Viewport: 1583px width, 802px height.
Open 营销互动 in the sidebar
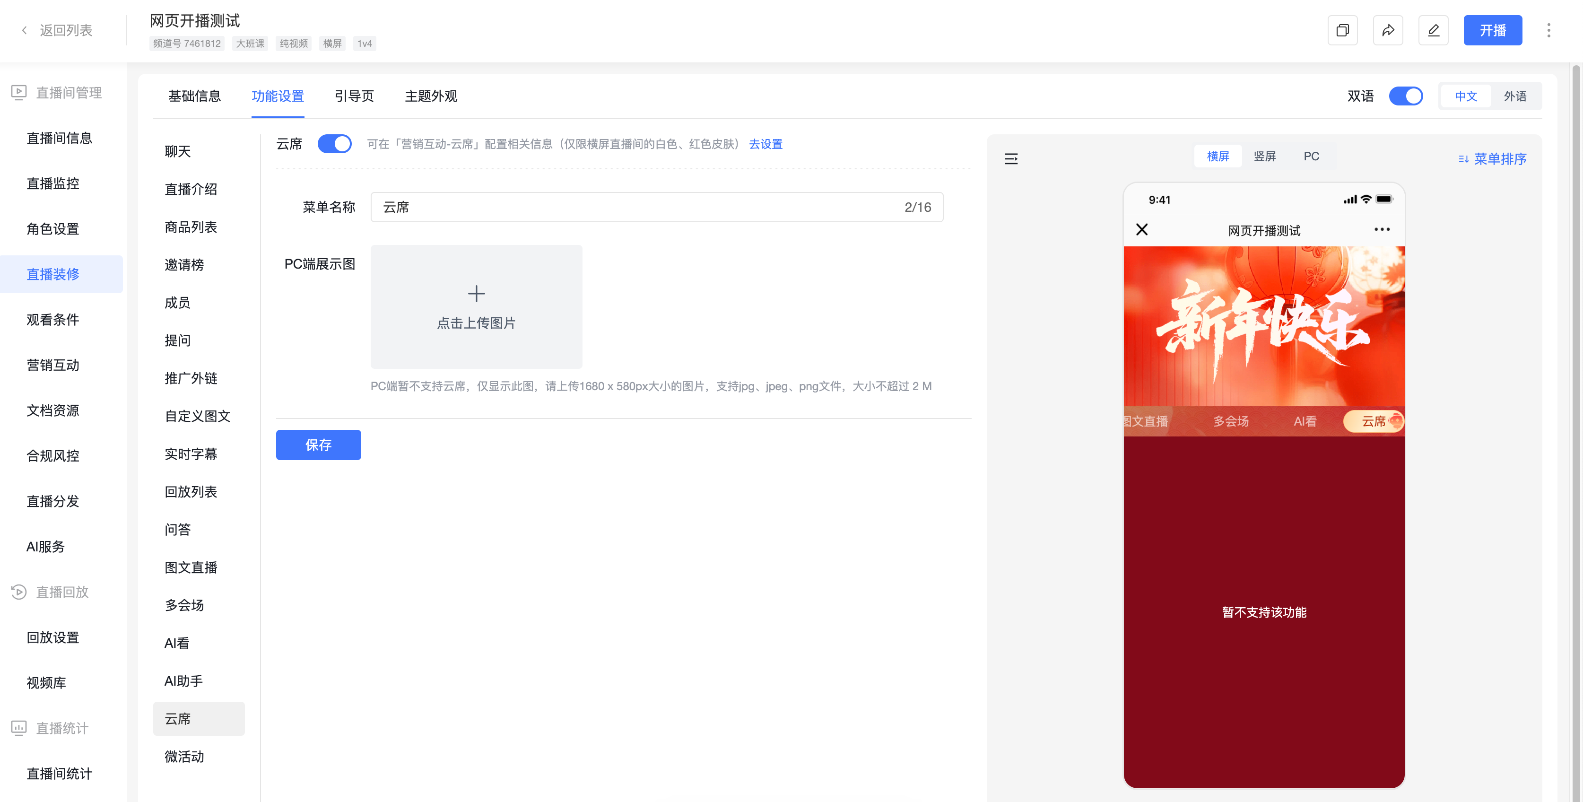53,365
